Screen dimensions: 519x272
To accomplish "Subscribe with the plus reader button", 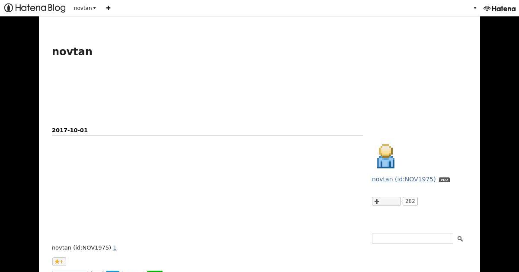I will (386, 201).
